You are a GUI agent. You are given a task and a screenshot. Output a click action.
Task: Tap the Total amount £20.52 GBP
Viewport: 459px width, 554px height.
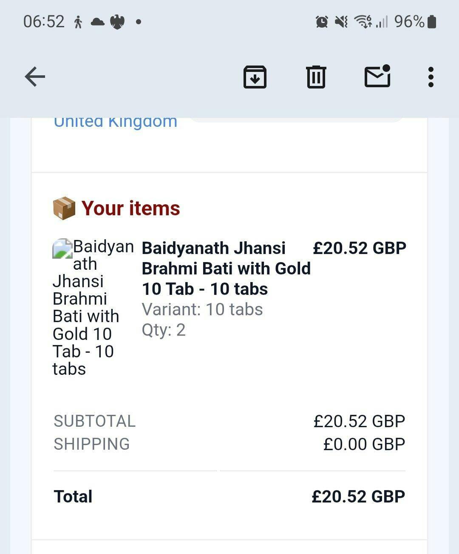coord(358,496)
